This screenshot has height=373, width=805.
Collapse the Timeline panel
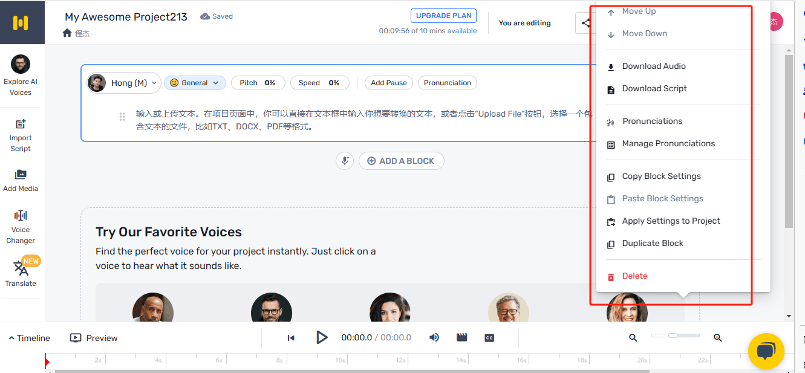(x=29, y=338)
